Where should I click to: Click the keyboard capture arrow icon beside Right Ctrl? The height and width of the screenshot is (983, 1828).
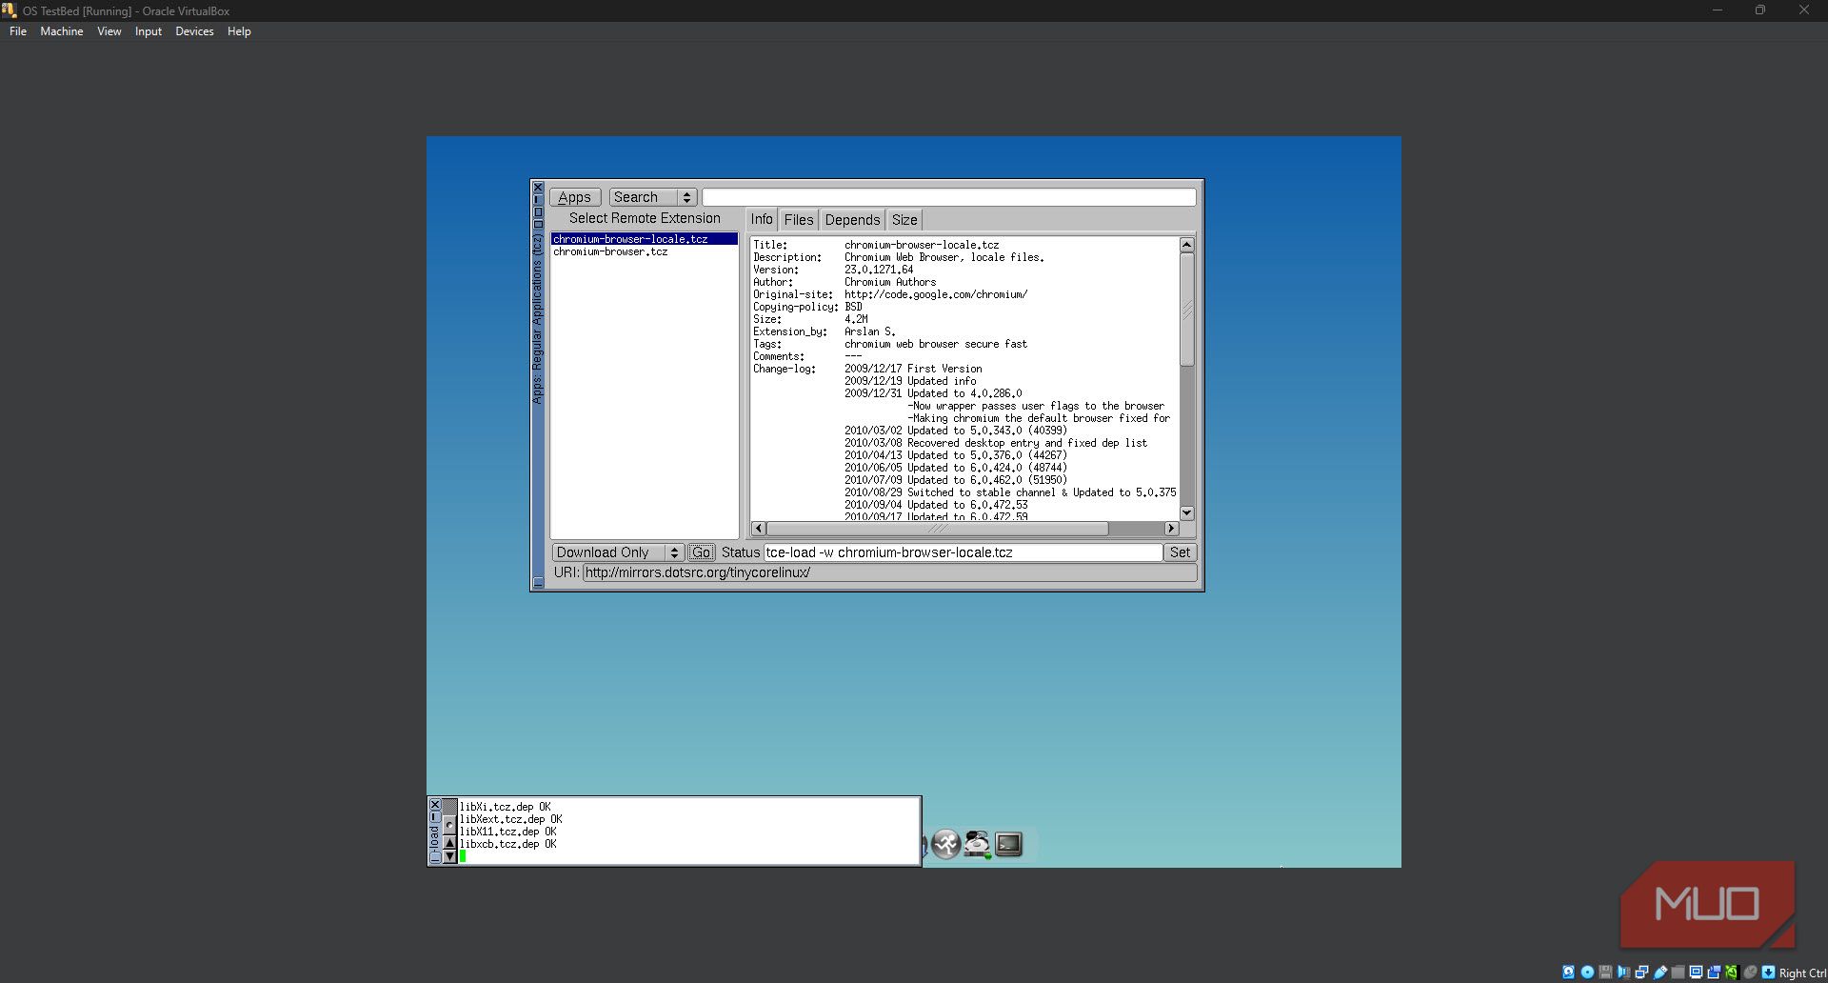(1768, 973)
